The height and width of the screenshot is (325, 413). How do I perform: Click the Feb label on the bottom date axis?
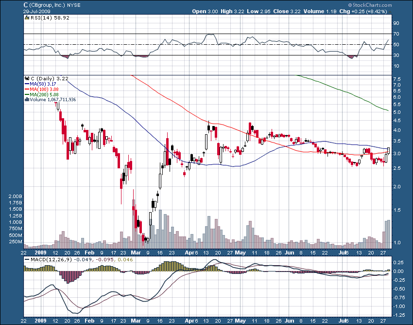[x=89, y=321]
